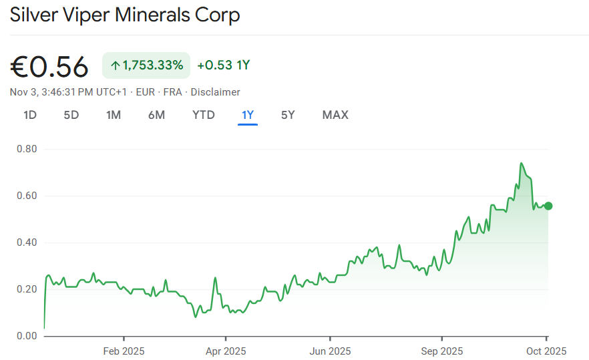
Task: Switch to the 5Y chart range
Action: point(288,115)
